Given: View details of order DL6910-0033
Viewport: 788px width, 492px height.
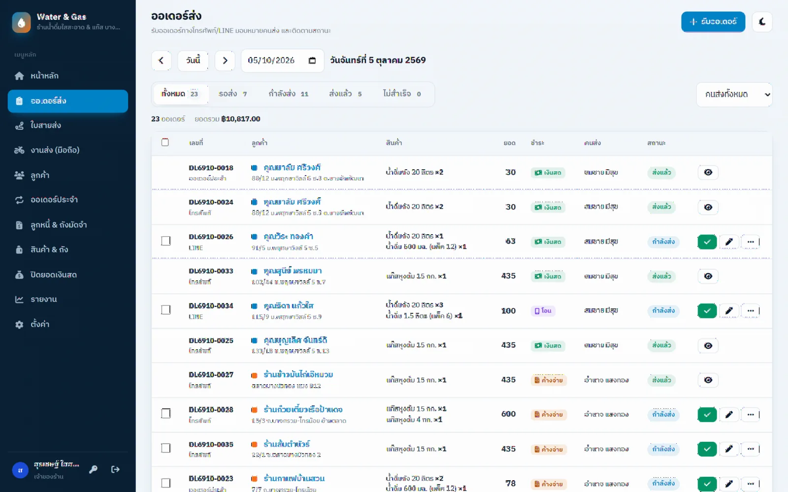Looking at the screenshot, I should 708,276.
